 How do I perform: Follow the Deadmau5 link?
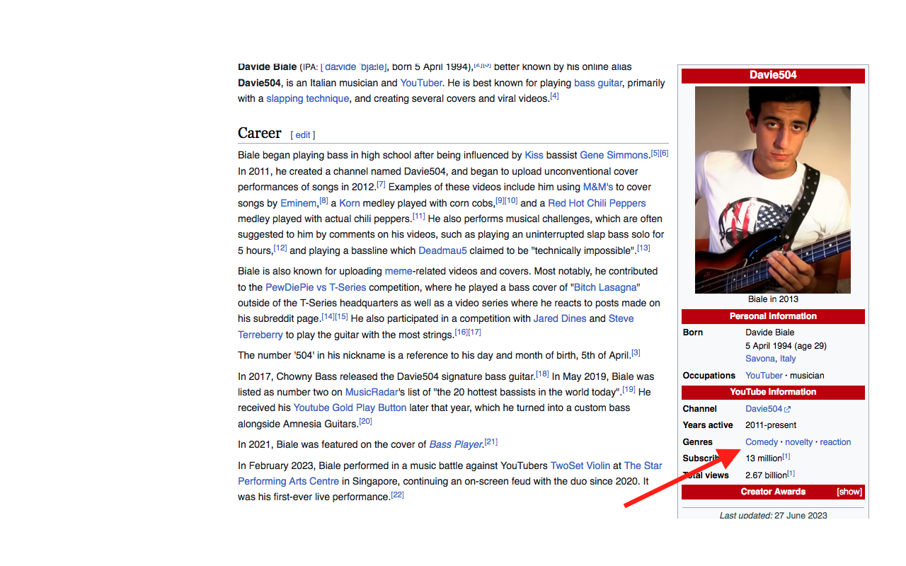point(442,250)
